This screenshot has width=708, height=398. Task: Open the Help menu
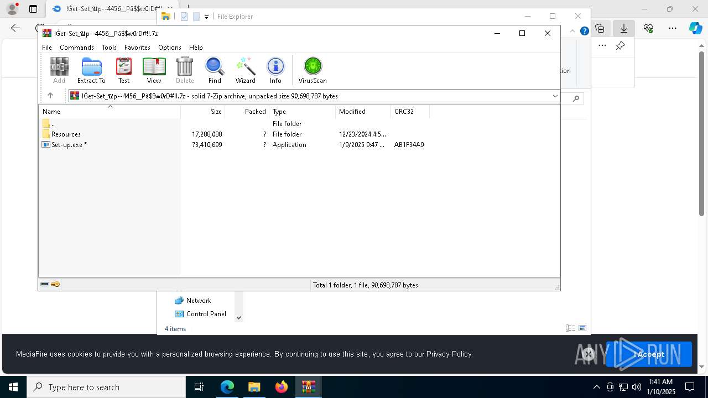pos(196,48)
